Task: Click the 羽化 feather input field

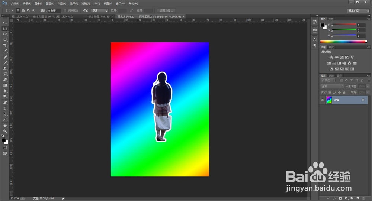Action: tap(55, 10)
